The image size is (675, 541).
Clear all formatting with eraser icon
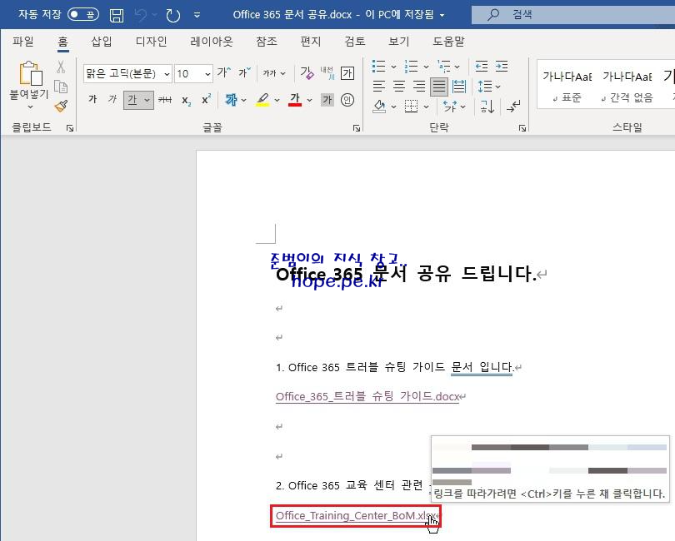[x=307, y=73]
